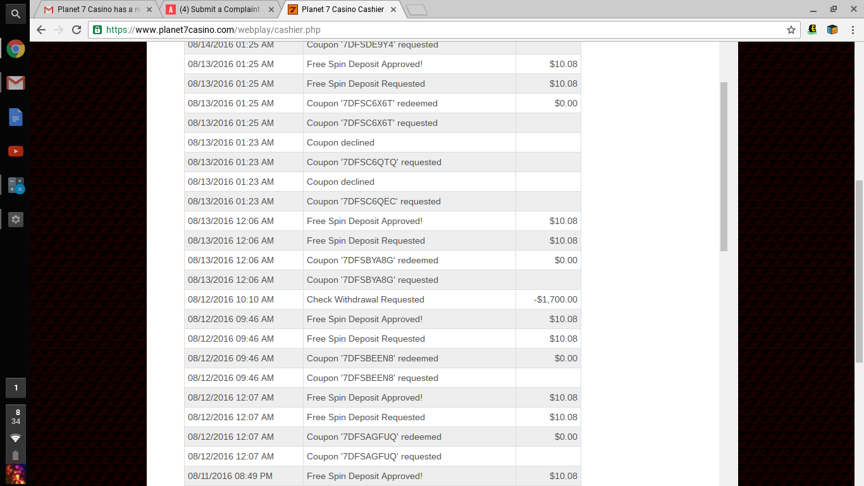This screenshot has height=486, width=864.
Task: Open the launcher search icon
Action: (16, 13)
